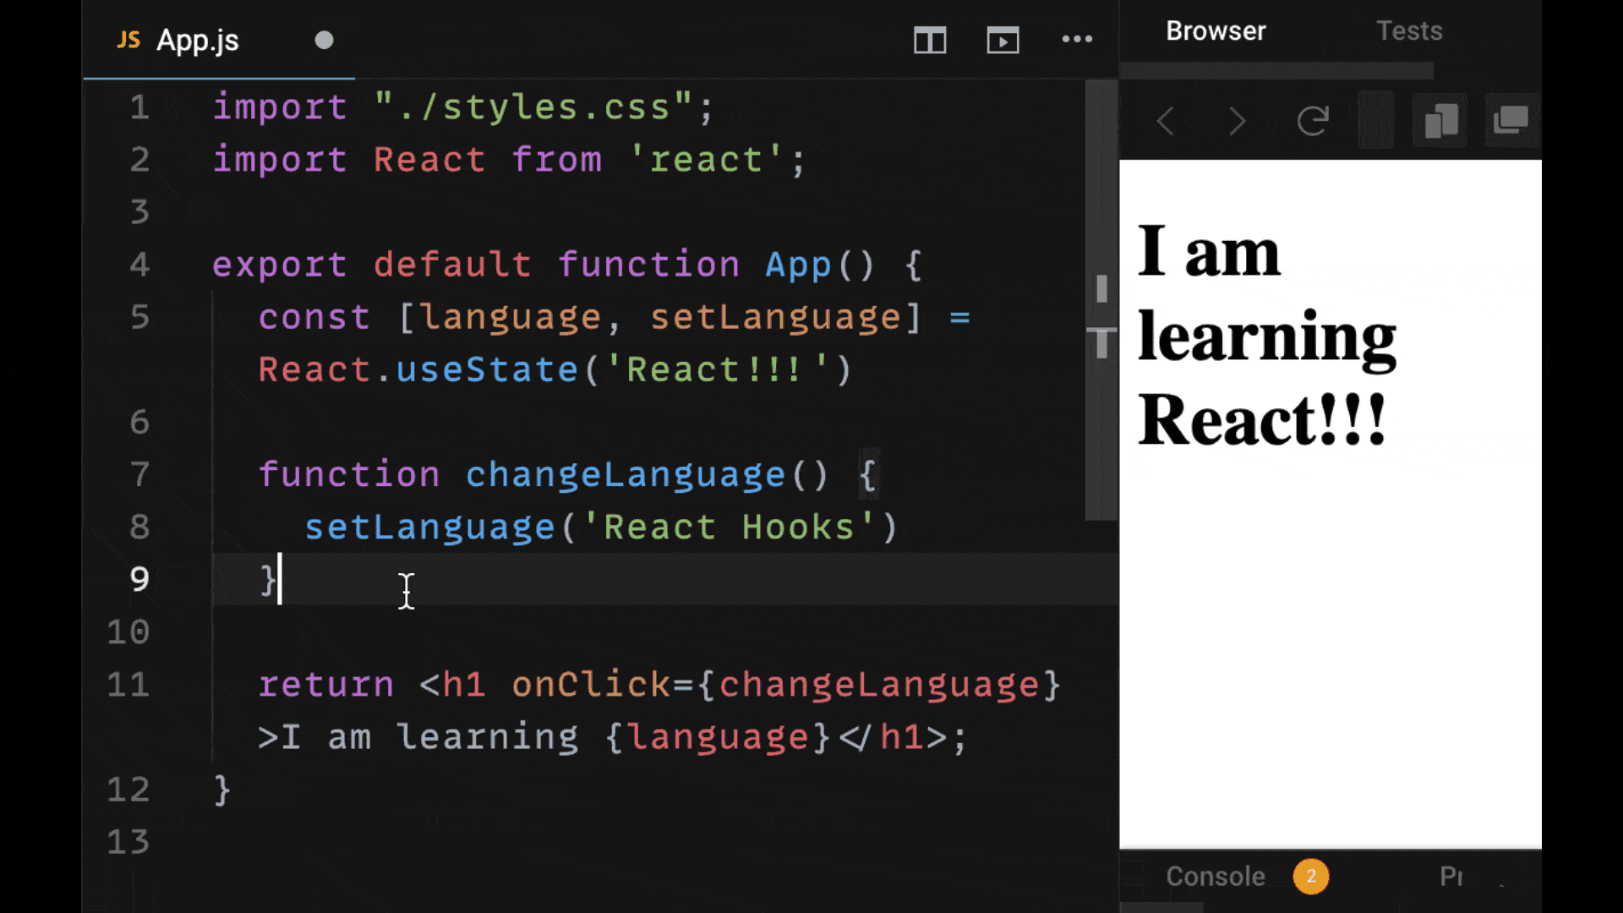Image resolution: width=1623 pixels, height=913 pixels.
Task: Click 'return' keyword on line 11
Action: pos(326,685)
